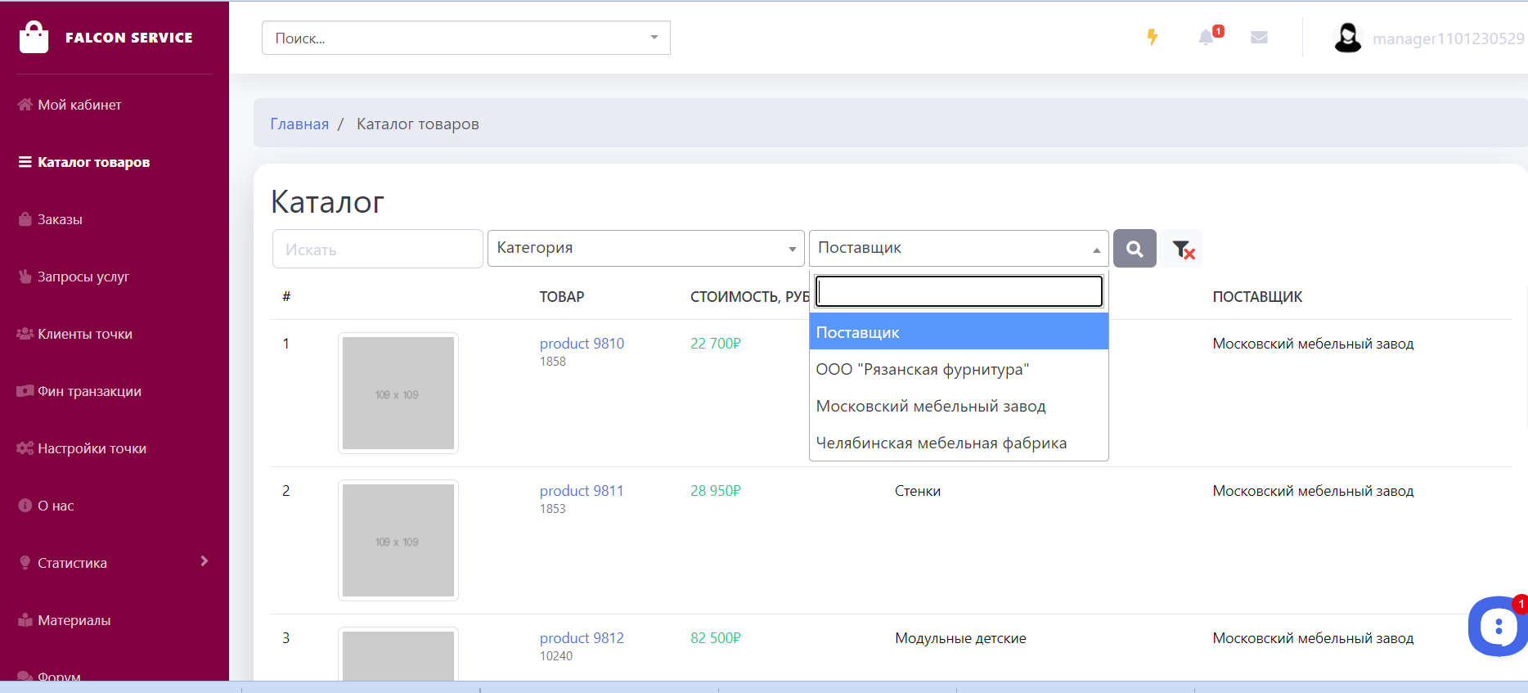The width and height of the screenshot is (1528, 693).
Task: Select ООО "Рязанская фурнитура" supplier option
Action: 922,370
